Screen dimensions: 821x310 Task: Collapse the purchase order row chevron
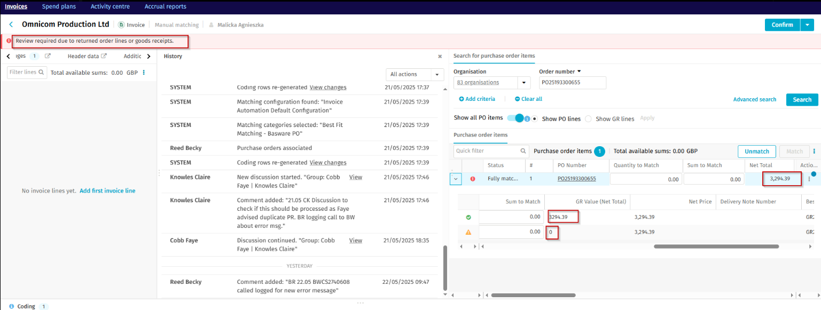pyautogui.click(x=456, y=179)
